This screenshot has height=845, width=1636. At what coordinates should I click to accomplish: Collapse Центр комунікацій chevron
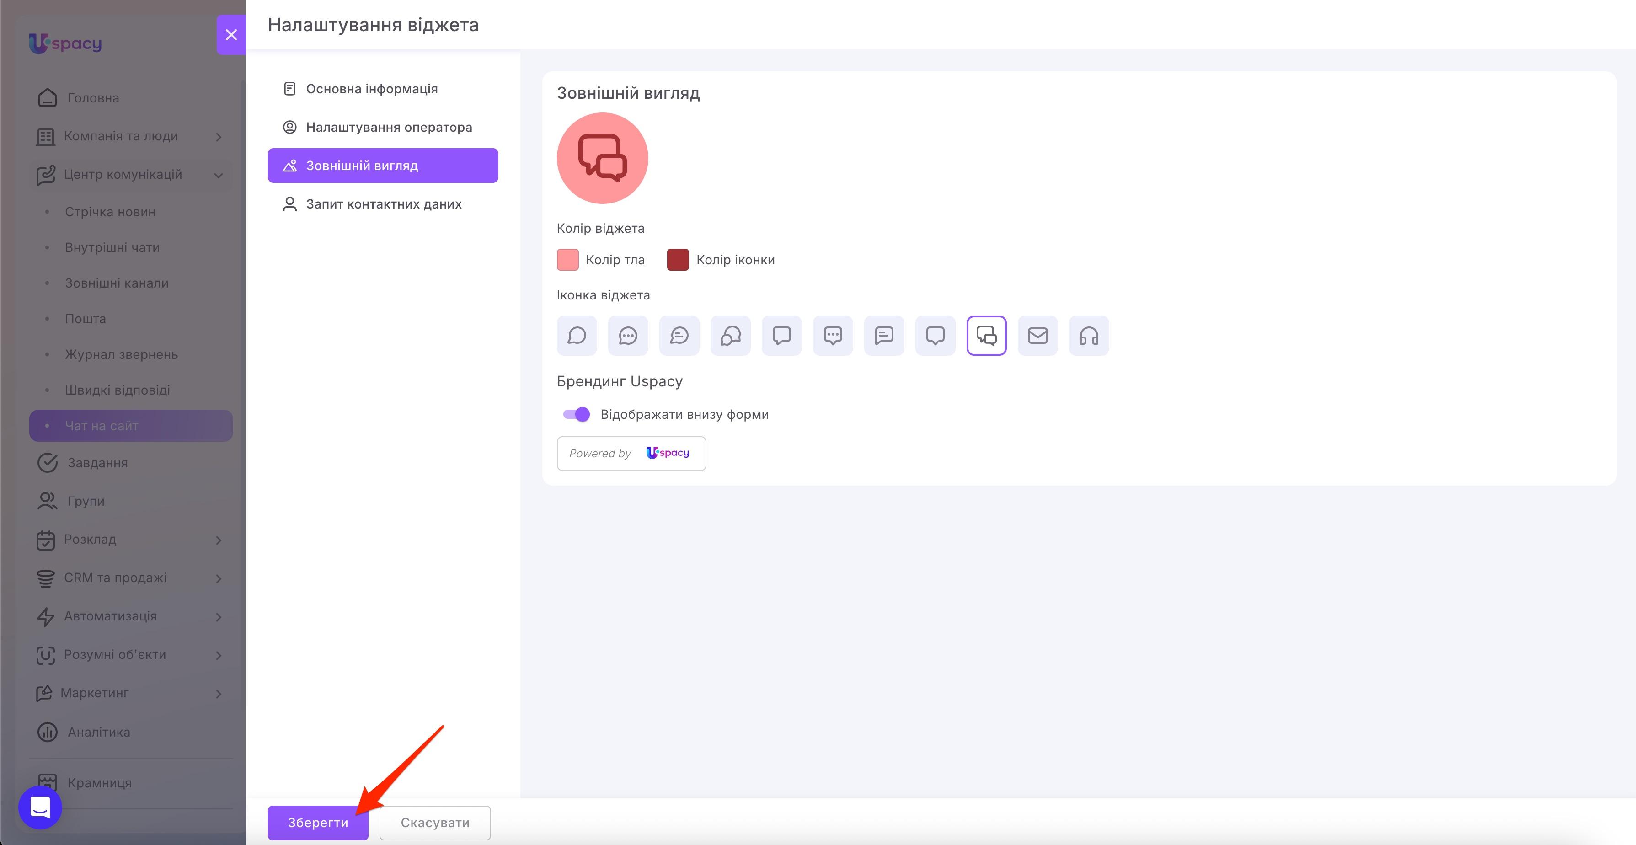click(219, 175)
